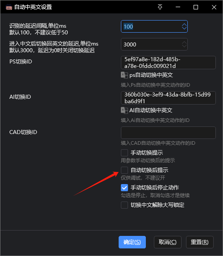
Task: Click the 重置(R) button
Action: (200, 242)
